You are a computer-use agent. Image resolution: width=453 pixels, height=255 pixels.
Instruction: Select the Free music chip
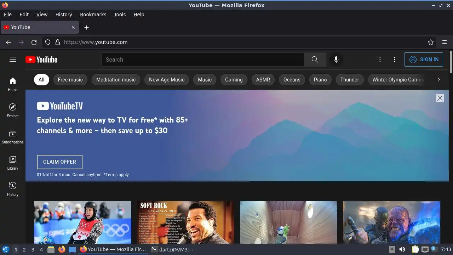coord(70,80)
